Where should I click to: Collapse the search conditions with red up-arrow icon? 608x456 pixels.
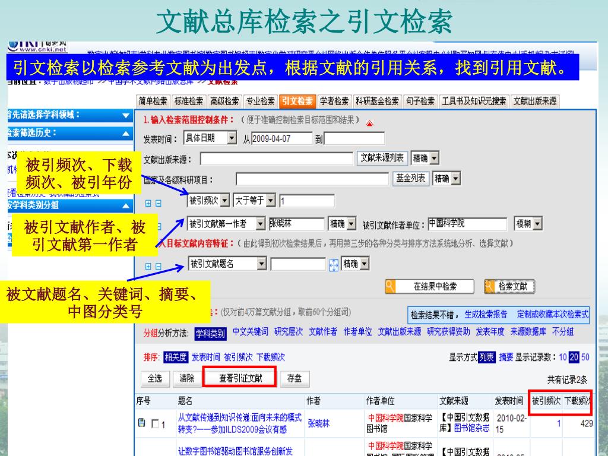pyautogui.click(x=369, y=123)
